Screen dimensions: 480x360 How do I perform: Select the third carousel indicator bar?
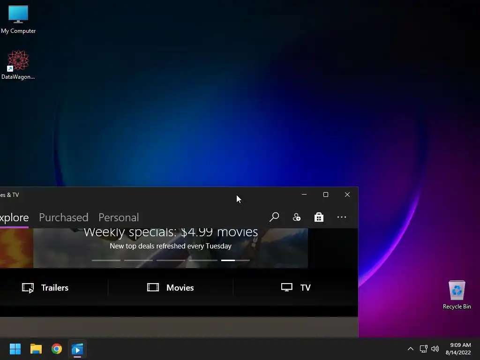[171, 260]
